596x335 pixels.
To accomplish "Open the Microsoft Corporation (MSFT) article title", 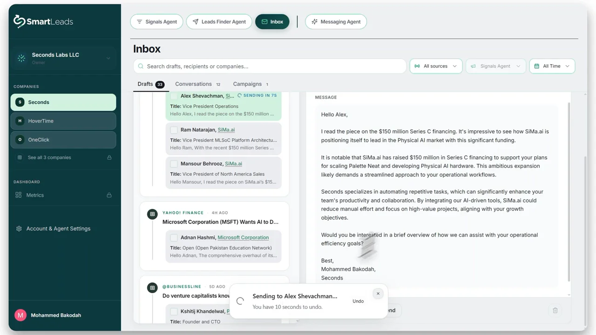I will (x=221, y=222).
